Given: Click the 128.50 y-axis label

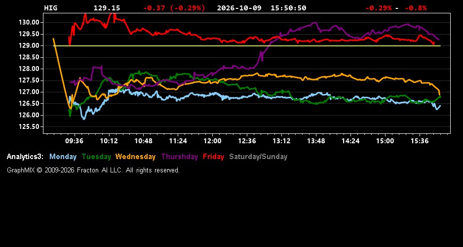Looking at the screenshot, I should pyautogui.click(x=29, y=57).
